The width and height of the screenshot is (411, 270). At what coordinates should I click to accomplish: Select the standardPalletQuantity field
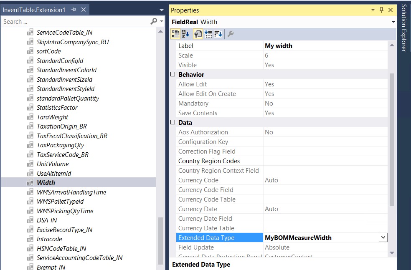click(x=68, y=98)
